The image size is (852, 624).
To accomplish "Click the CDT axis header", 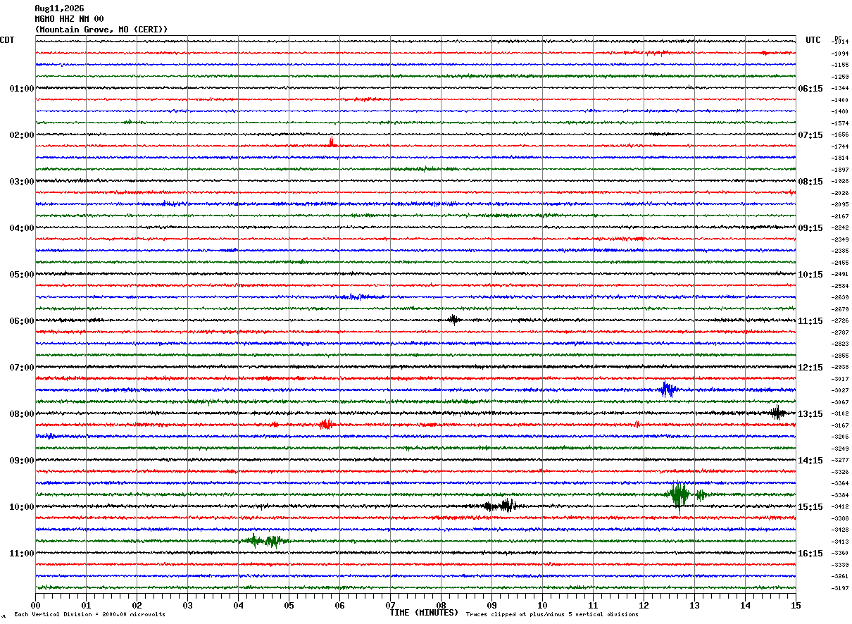I will point(7,40).
